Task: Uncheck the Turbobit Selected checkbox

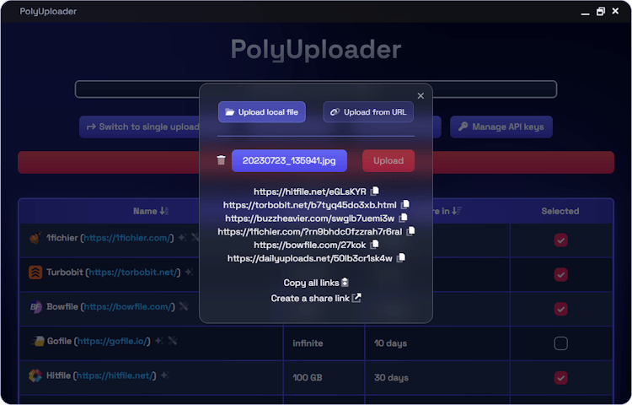Action: tap(560, 274)
